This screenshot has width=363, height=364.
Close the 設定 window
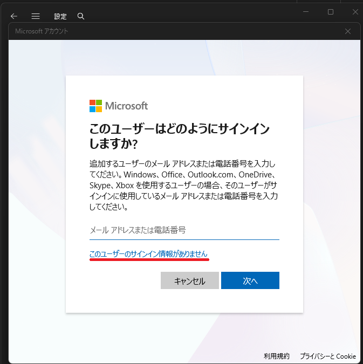tap(355, 12)
